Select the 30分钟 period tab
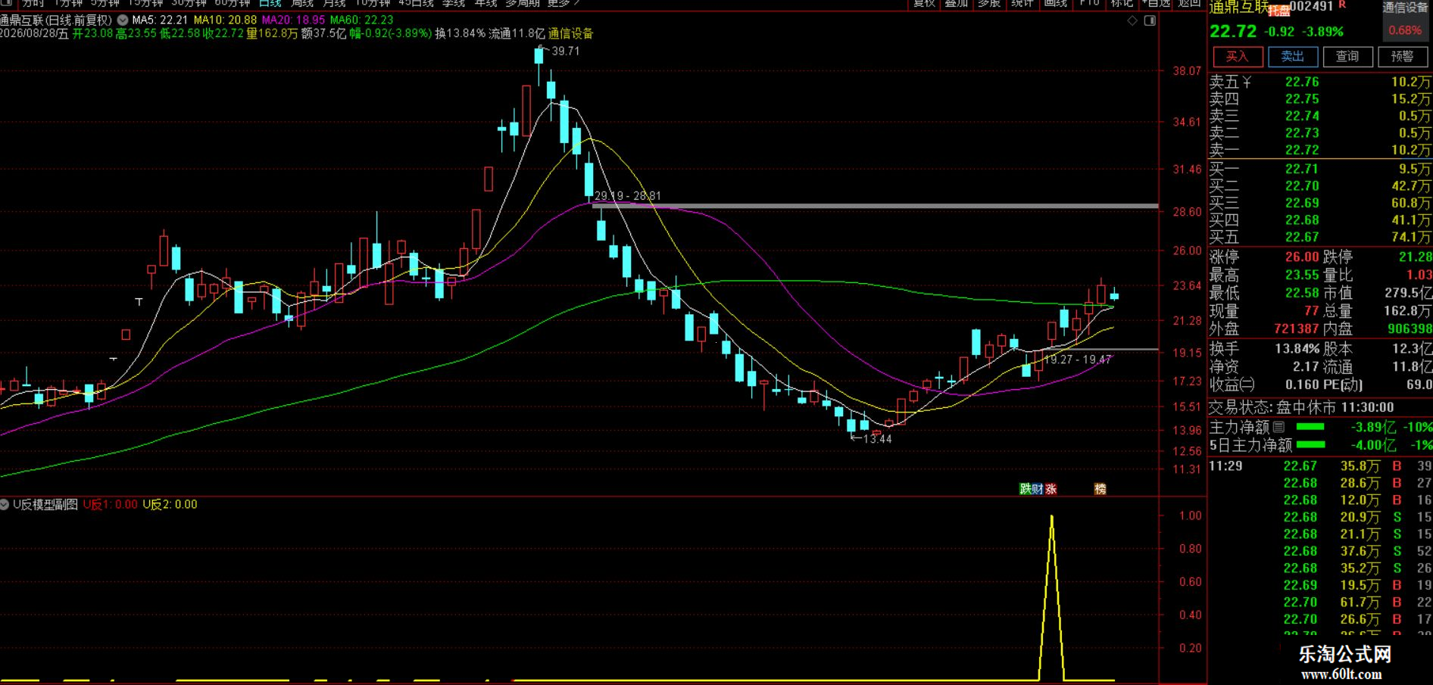This screenshot has height=685, width=1433. 189,3
